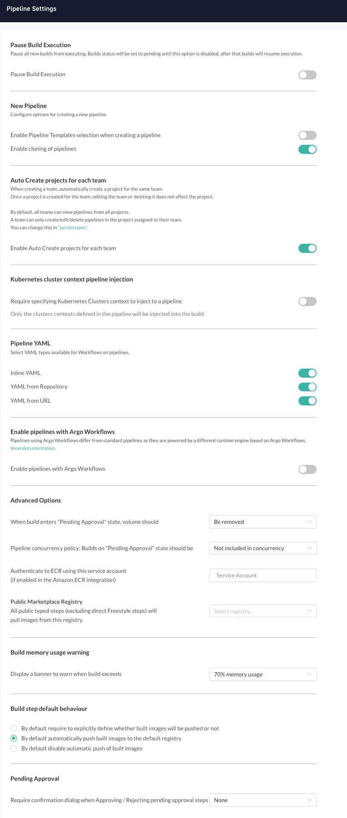Select automatically push built images radio
347x818 pixels.
[14, 738]
